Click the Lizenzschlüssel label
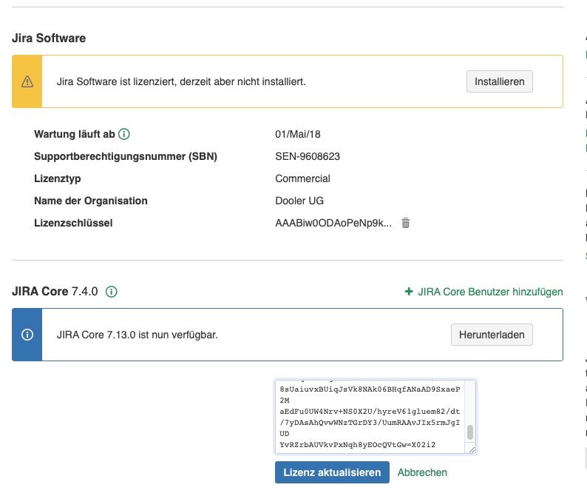Screen dimensions: 587x496 click(x=73, y=223)
